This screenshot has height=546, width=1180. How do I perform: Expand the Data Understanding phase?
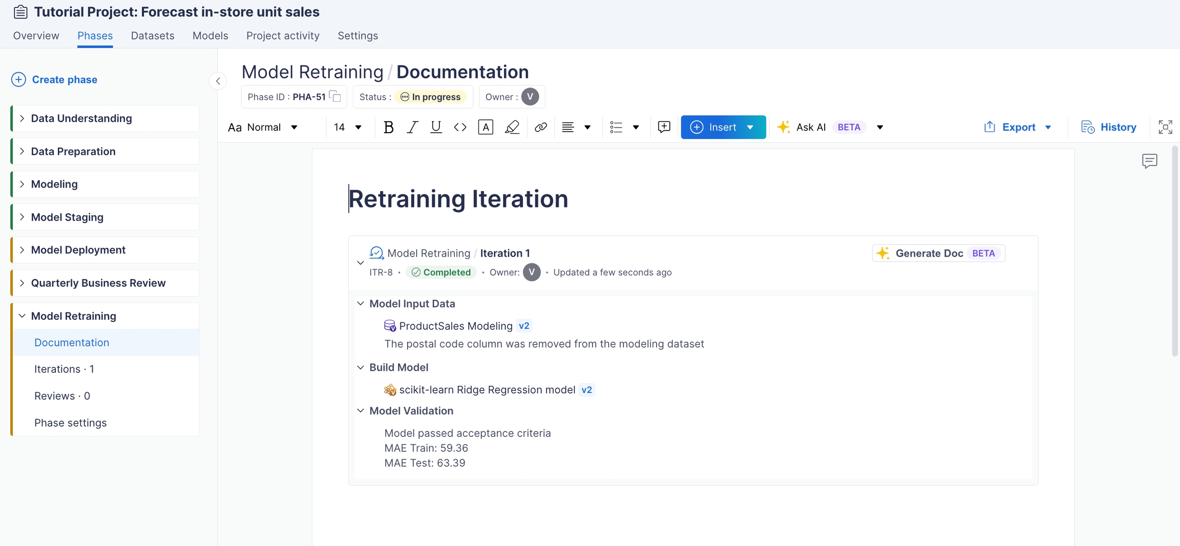click(x=22, y=118)
